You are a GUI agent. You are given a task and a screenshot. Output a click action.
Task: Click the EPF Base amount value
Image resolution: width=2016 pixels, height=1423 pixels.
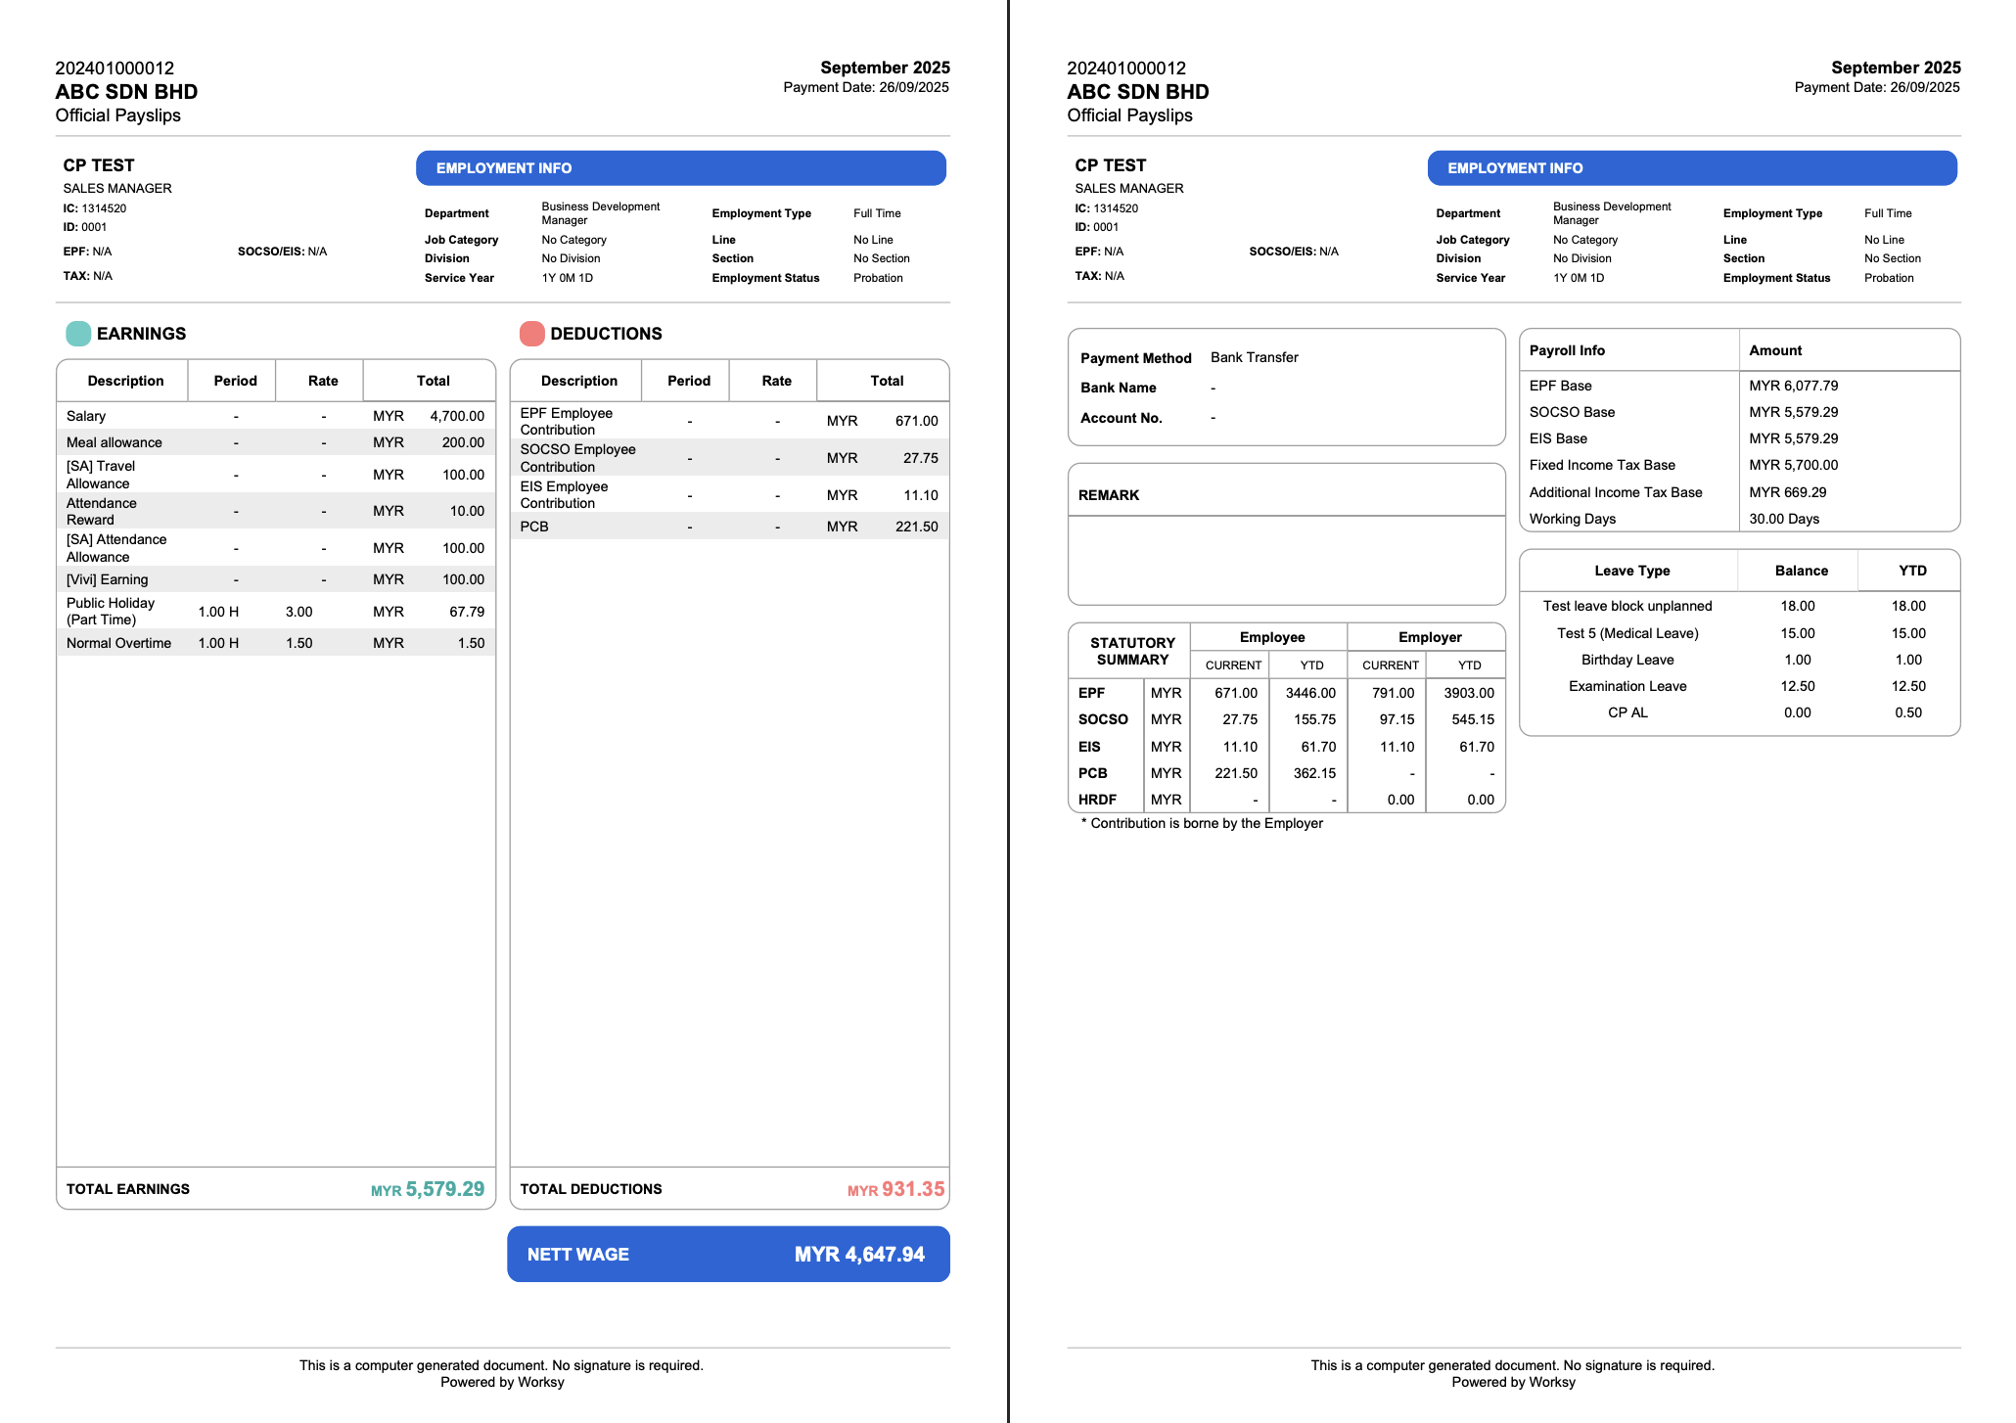[1793, 386]
